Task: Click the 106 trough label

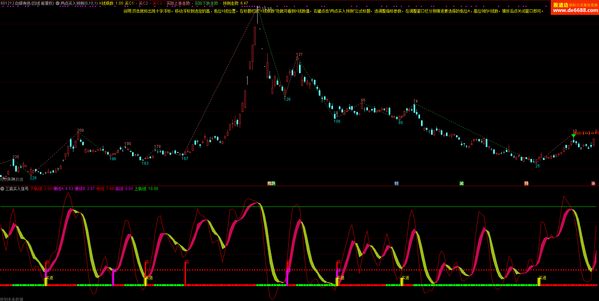Action: click(337, 121)
